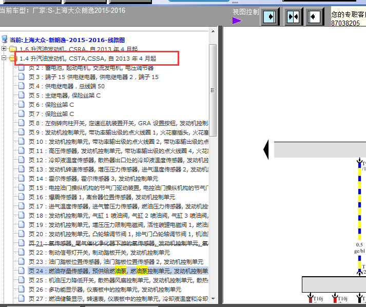This screenshot has width=366, height=307.
Task: Open 页 20 : 凸轮轴调节阀 1
Action: [x=119, y=234]
